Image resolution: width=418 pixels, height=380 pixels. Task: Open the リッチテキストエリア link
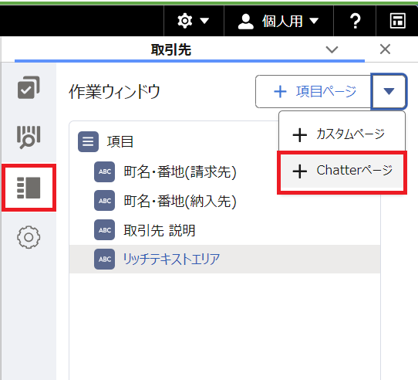[171, 259]
